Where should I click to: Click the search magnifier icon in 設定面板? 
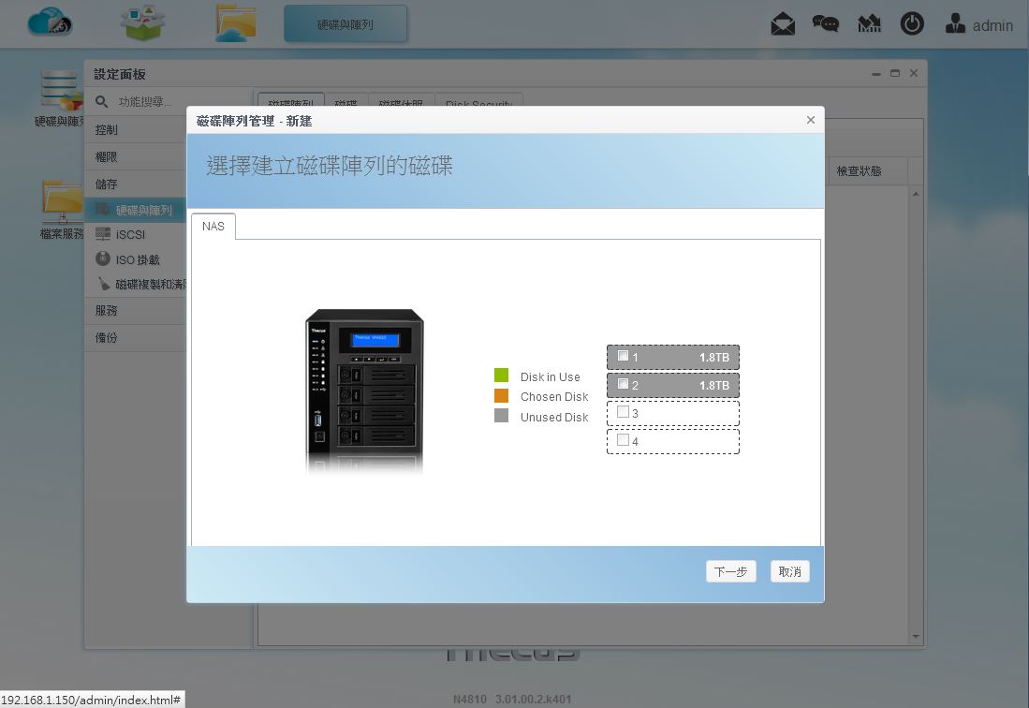(102, 102)
